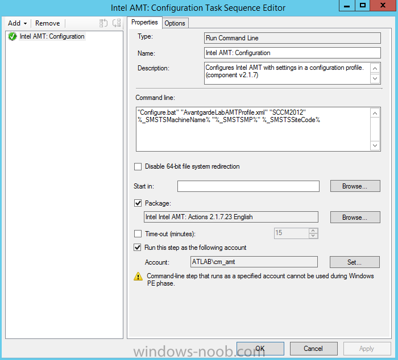Click the OK button

pyautogui.click(x=260, y=349)
